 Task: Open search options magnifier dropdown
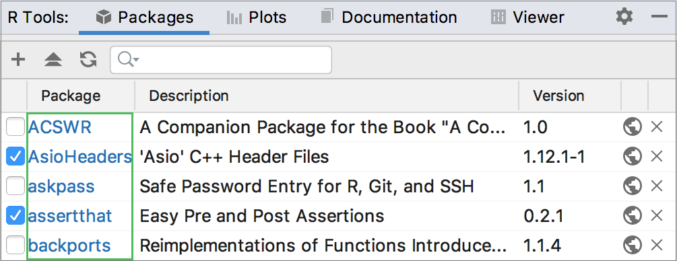pyautogui.click(x=128, y=60)
